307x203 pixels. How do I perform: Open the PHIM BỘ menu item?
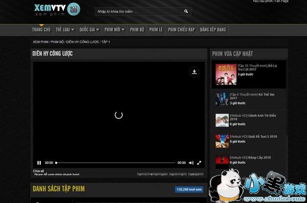pos(137,30)
